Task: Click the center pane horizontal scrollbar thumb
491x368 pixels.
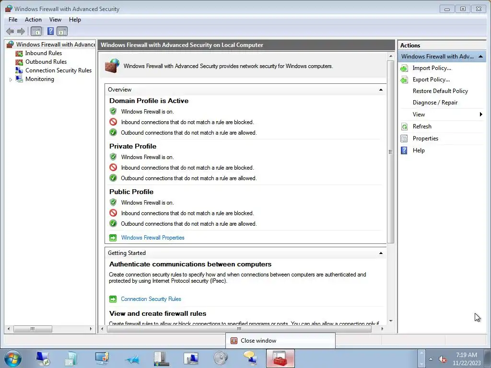Action: coord(239,329)
